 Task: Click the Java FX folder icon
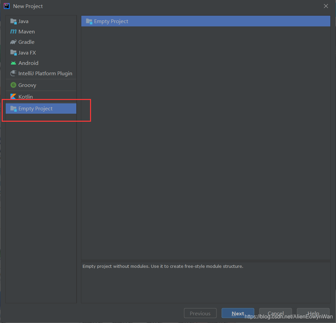pos(13,52)
